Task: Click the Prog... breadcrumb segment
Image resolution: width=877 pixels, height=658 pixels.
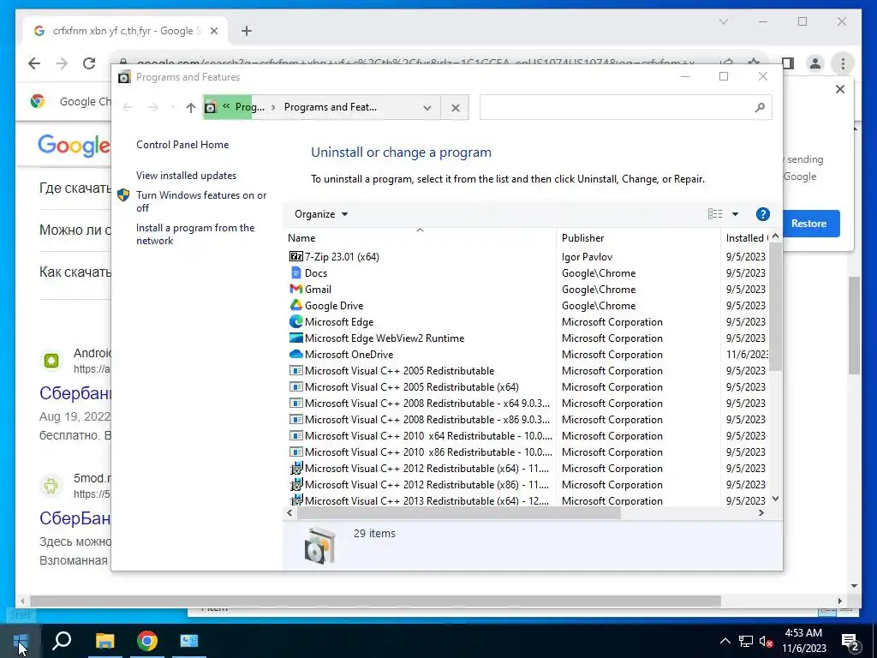Action: 249,107
